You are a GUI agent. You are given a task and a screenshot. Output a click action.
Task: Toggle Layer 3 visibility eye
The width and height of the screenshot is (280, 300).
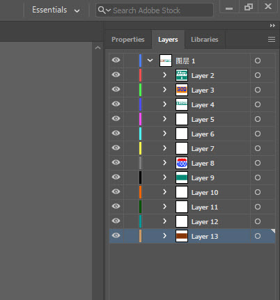tap(116, 89)
